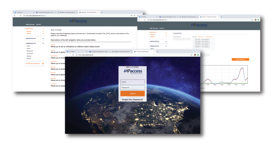Image resolution: width=272 pixels, height=144 pixels.
Task: Focus the Email input field
Action: pyautogui.click(x=132, y=82)
